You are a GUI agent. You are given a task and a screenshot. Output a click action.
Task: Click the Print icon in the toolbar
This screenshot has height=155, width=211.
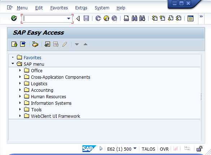click(126, 18)
